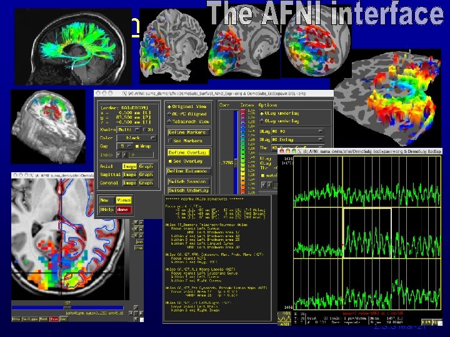
Task: Open the Sagittal Graph viewer
Action: [x=146, y=175]
